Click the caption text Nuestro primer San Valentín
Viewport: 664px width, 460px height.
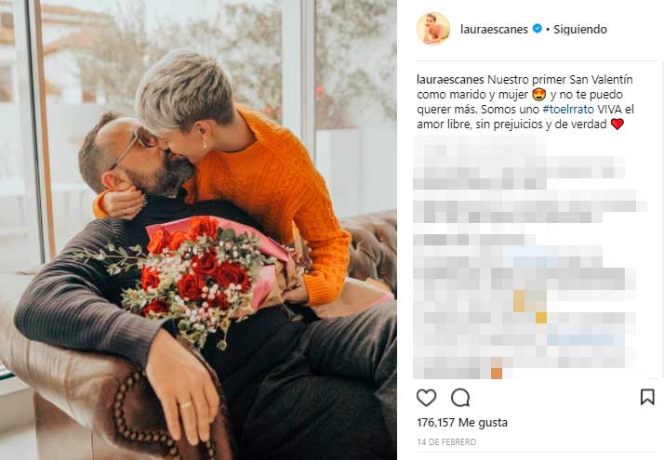[560, 80]
